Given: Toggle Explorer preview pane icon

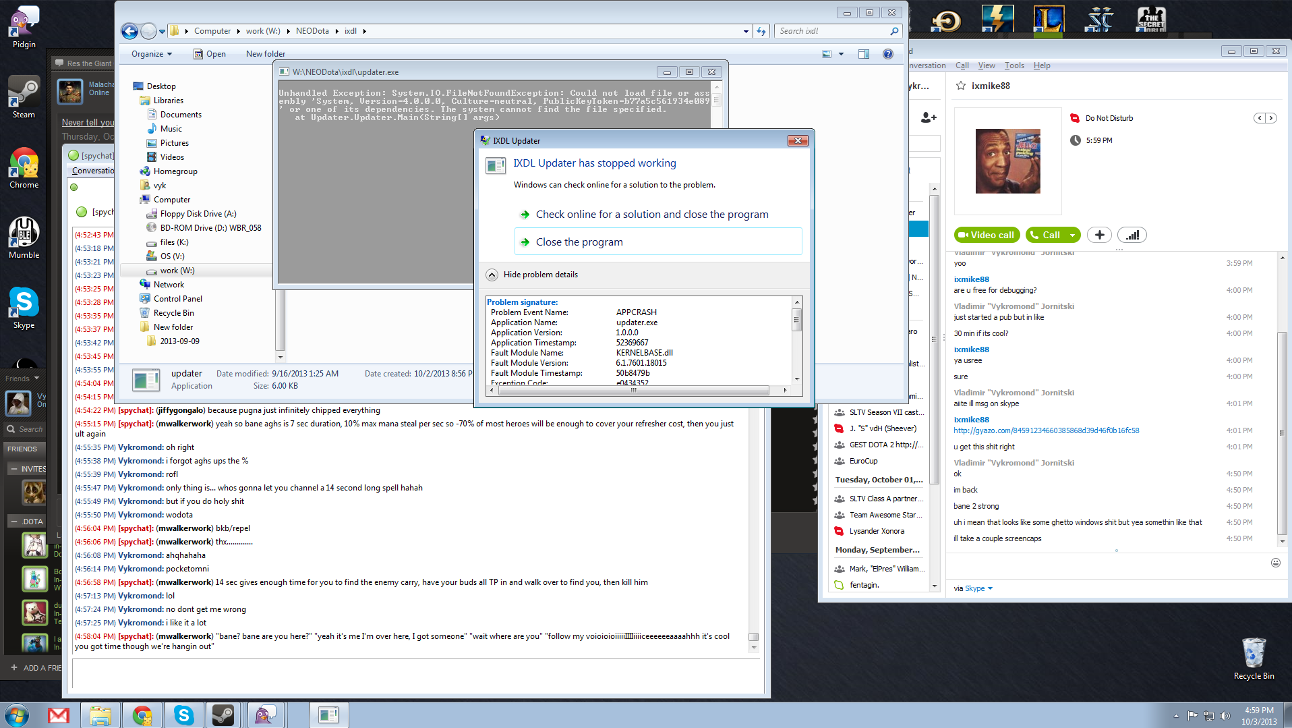Looking at the screenshot, I should point(864,54).
